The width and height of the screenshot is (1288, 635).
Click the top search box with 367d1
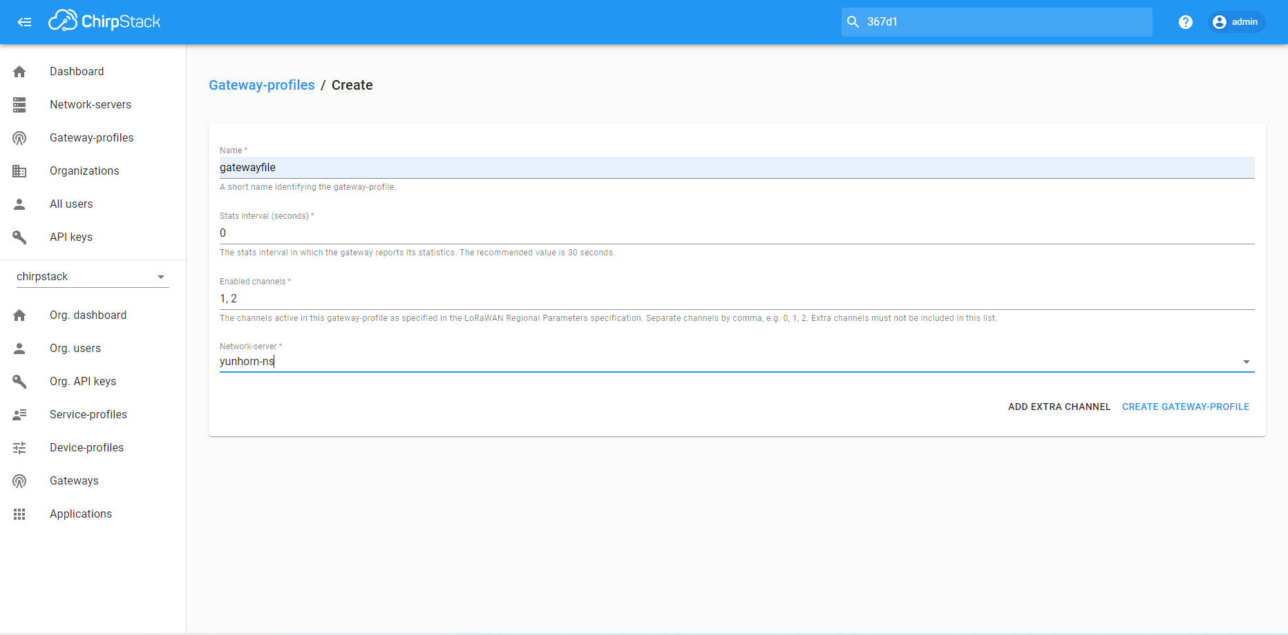[996, 22]
